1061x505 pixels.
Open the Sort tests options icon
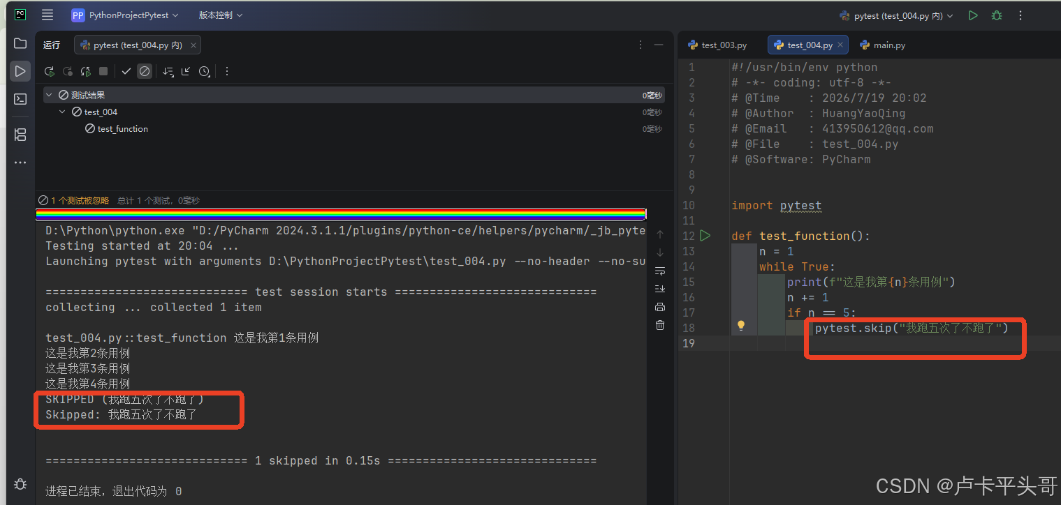tap(168, 71)
